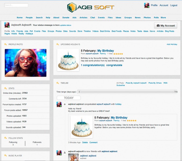Filter timeline by Posts By Others
Viewport: 182px width, 161px height.
[155, 83]
